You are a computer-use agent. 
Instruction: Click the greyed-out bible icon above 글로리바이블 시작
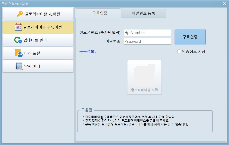click(x=144, y=74)
